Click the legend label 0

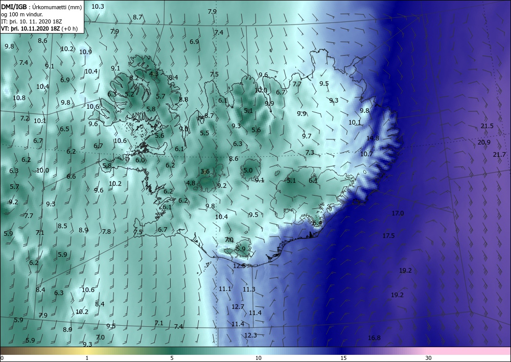(x=2, y=358)
